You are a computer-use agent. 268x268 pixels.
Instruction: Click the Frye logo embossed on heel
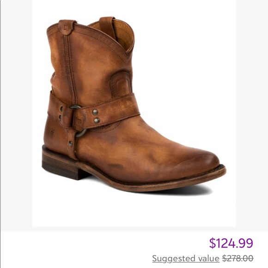pyautogui.click(x=52, y=132)
